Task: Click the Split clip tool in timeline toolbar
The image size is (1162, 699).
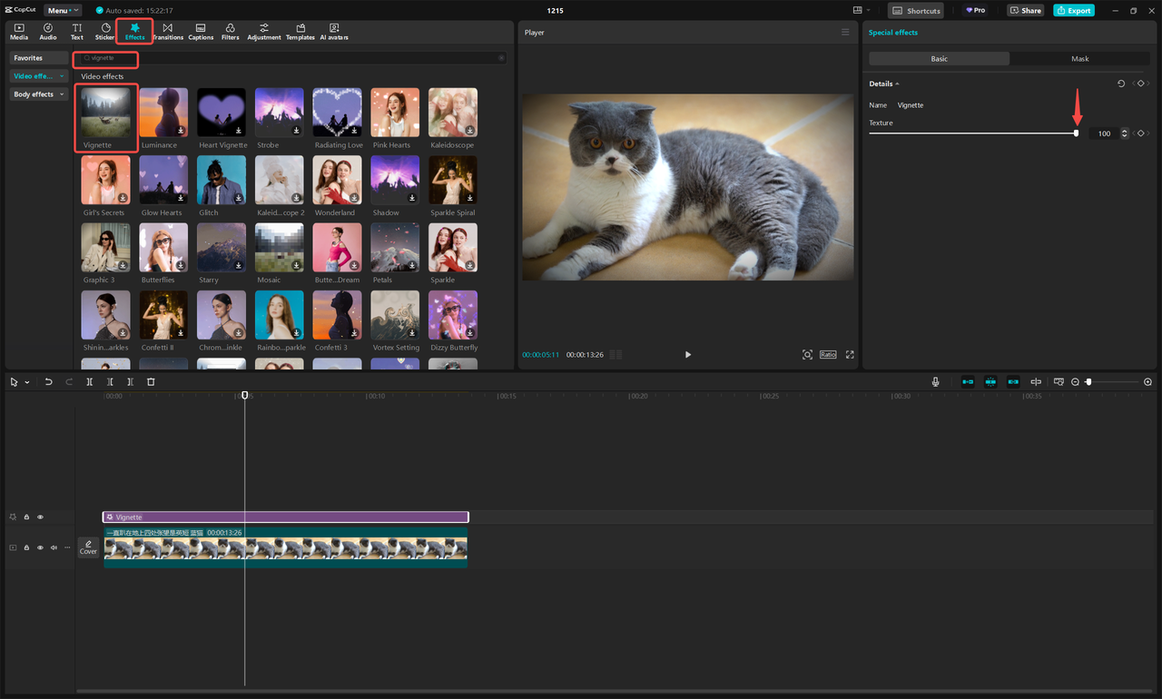Action: pos(89,381)
